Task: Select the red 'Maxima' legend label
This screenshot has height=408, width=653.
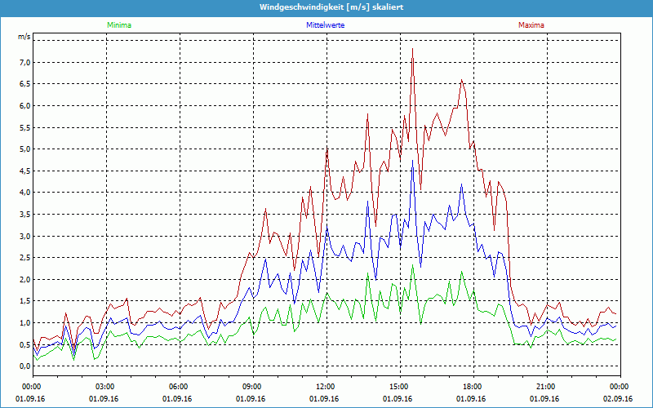Action: coord(531,25)
